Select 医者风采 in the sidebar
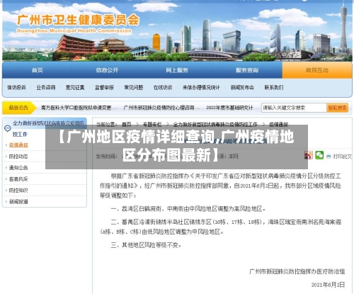This screenshot has width=354, height=294. 18,179
